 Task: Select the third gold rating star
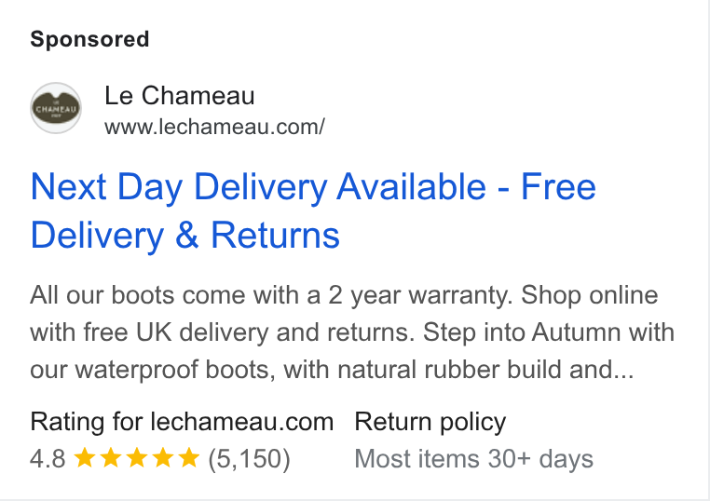pos(136,457)
